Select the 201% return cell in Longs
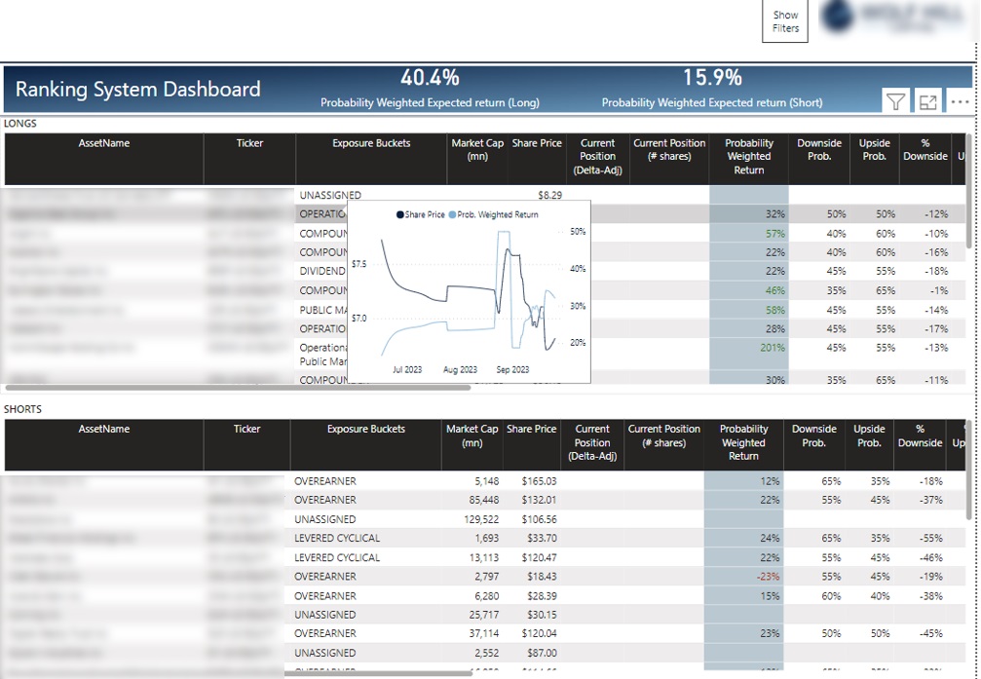The width and height of the screenshot is (981, 679). click(x=773, y=348)
